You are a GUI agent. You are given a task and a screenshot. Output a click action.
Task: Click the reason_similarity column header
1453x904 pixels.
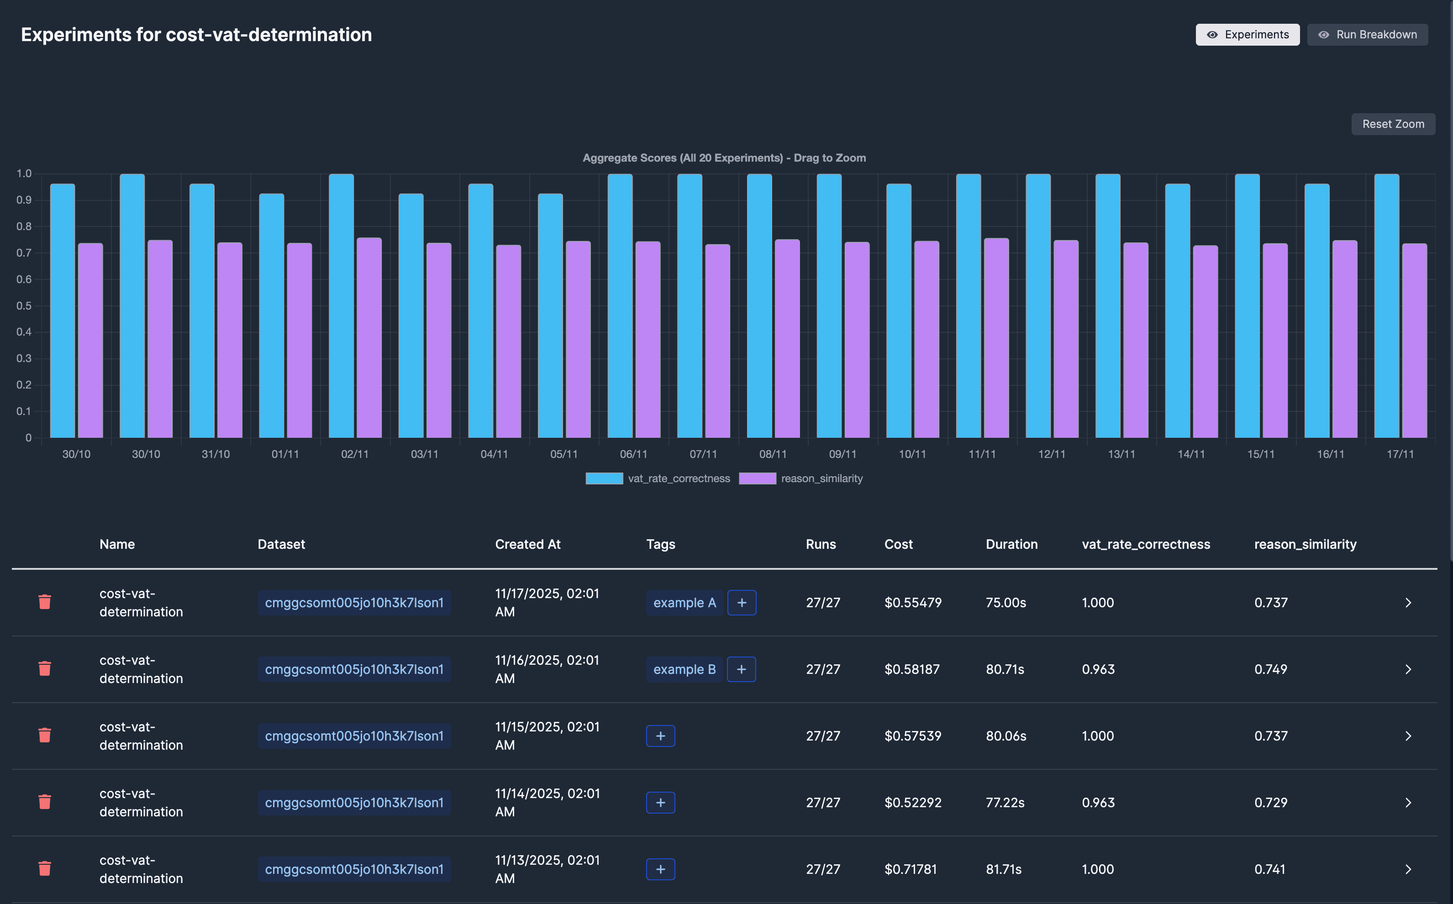pyautogui.click(x=1306, y=544)
